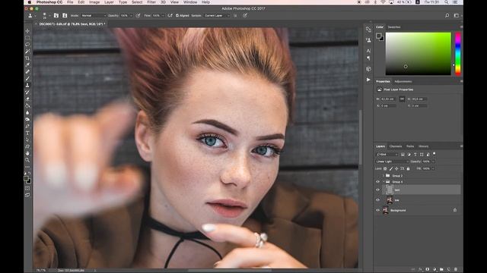Select the Move tool
The image size is (487, 273).
tap(27, 31)
